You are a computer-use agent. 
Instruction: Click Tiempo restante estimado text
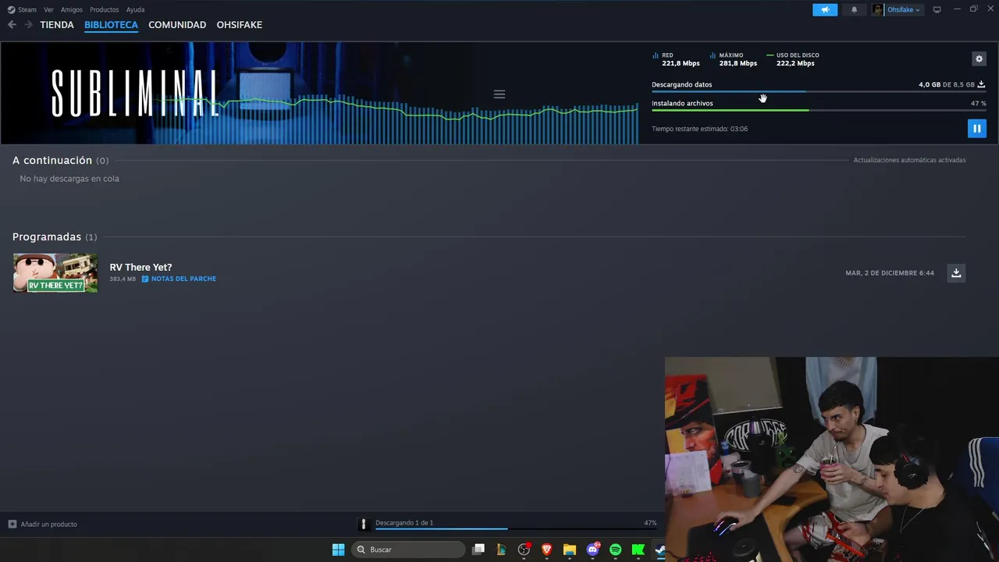click(x=699, y=129)
